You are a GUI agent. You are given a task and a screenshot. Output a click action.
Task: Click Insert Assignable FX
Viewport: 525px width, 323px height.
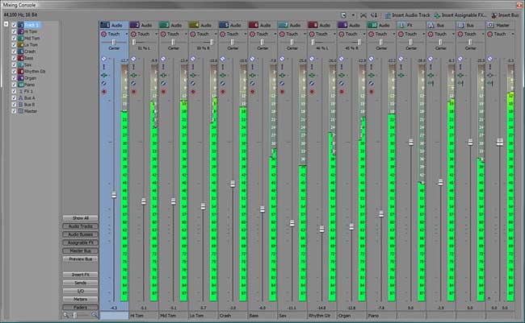[x=460, y=15]
